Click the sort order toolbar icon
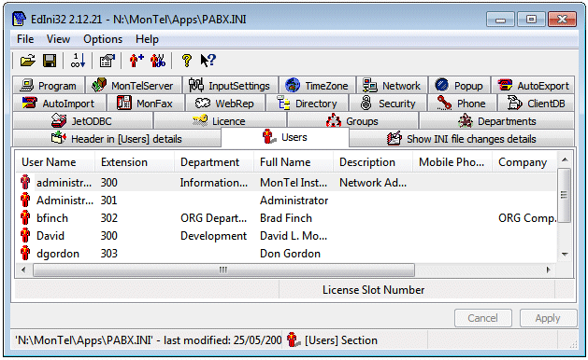 [x=78, y=61]
